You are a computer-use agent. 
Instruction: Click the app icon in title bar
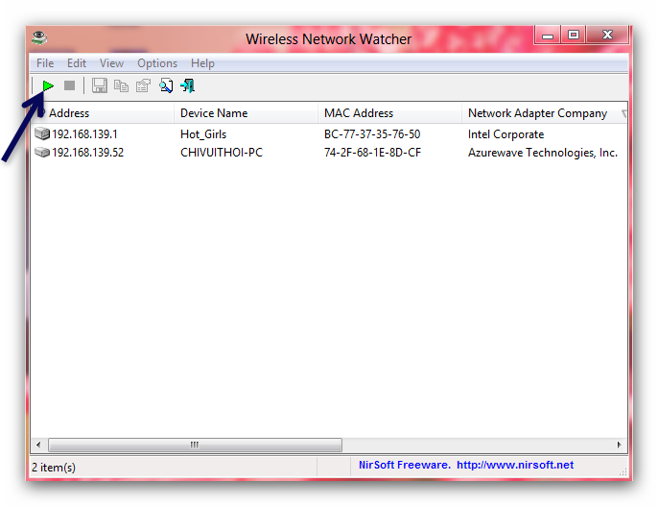[x=38, y=38]
